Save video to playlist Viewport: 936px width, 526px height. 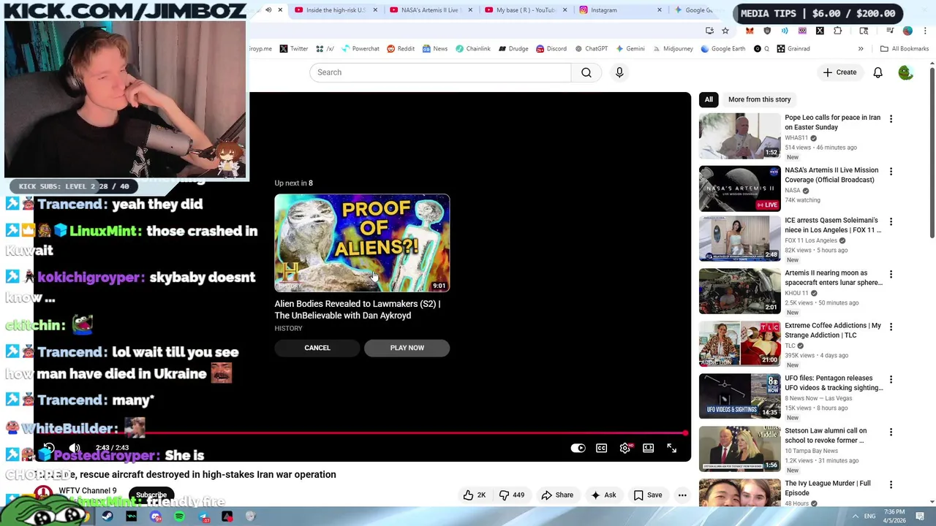coord(648,495)
